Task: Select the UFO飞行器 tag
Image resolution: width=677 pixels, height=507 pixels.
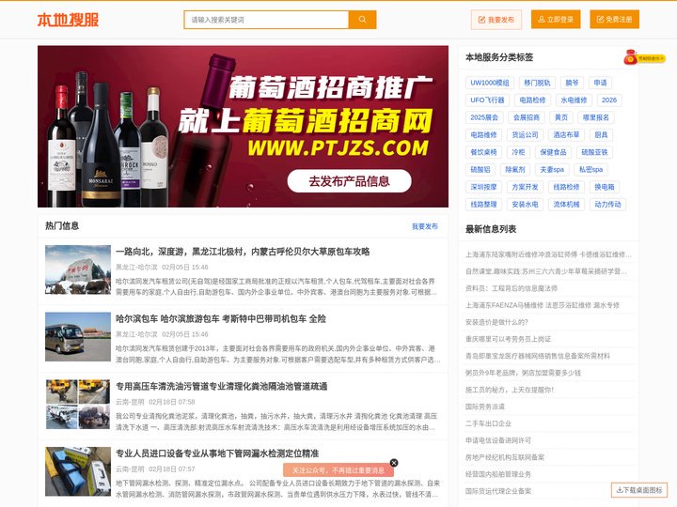Action: (x=487, y=100)
